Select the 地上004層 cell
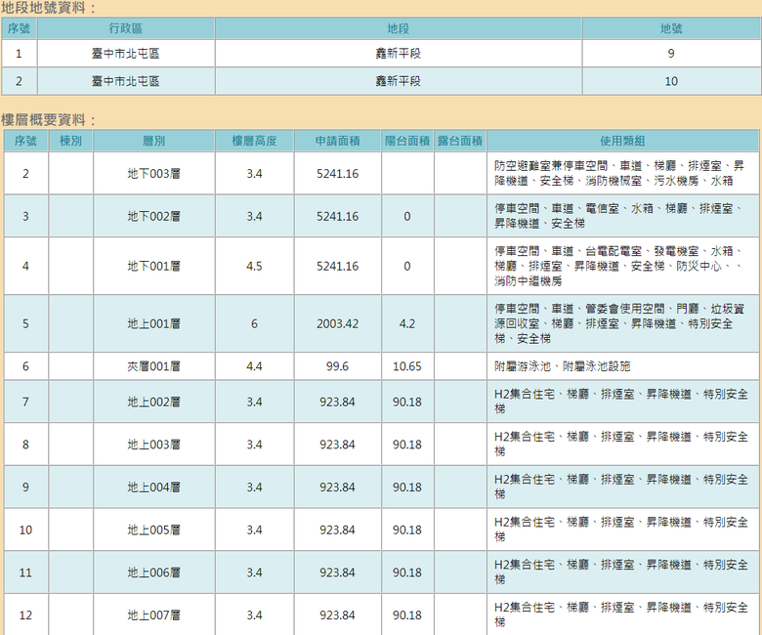Viewport: 762px width, 635px height. click(153, 487)
